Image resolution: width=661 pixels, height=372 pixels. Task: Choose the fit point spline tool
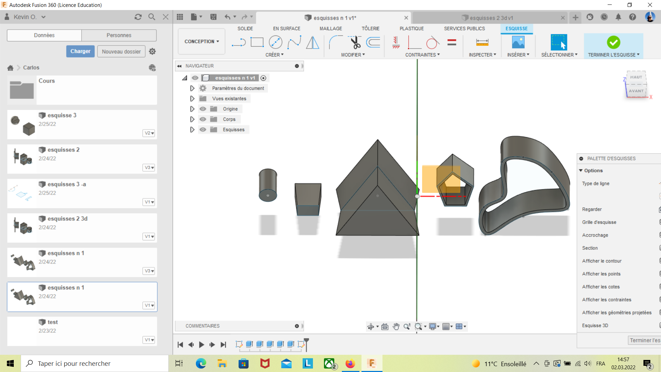click(294, 42)
